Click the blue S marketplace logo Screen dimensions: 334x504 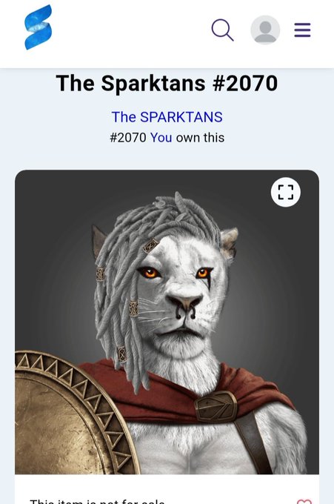point(39,27)
